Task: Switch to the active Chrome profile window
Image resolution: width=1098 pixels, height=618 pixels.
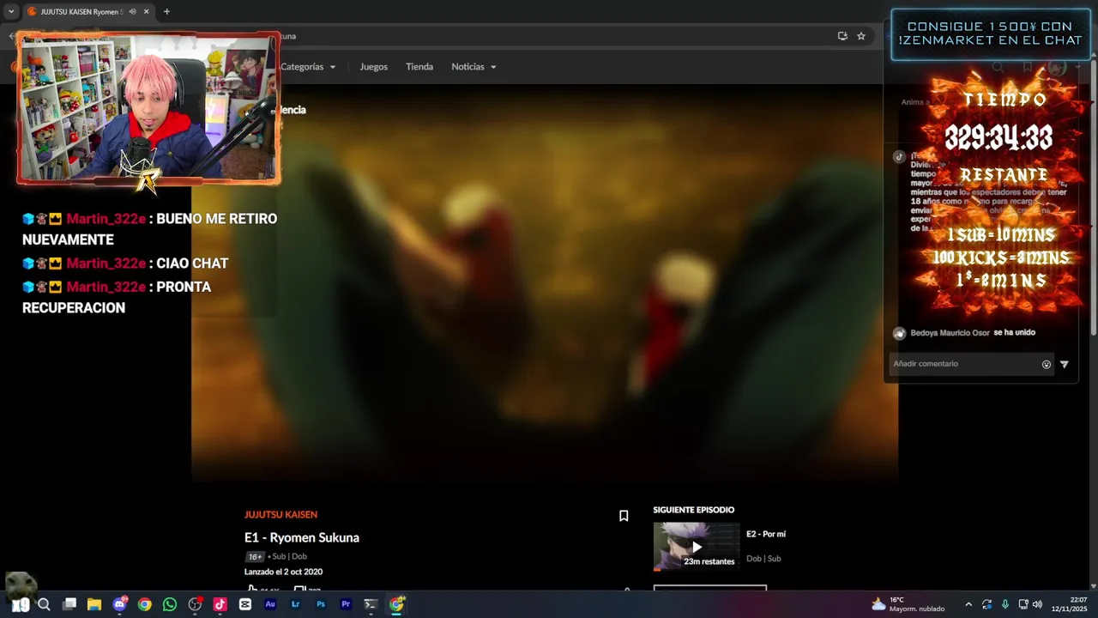Action: click(x=396, y=604)
